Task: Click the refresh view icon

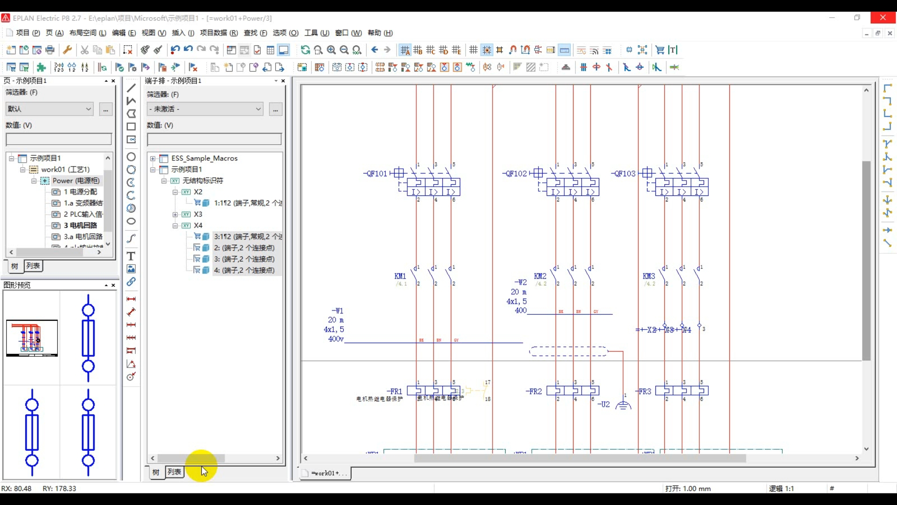Action: pos(305,50)
